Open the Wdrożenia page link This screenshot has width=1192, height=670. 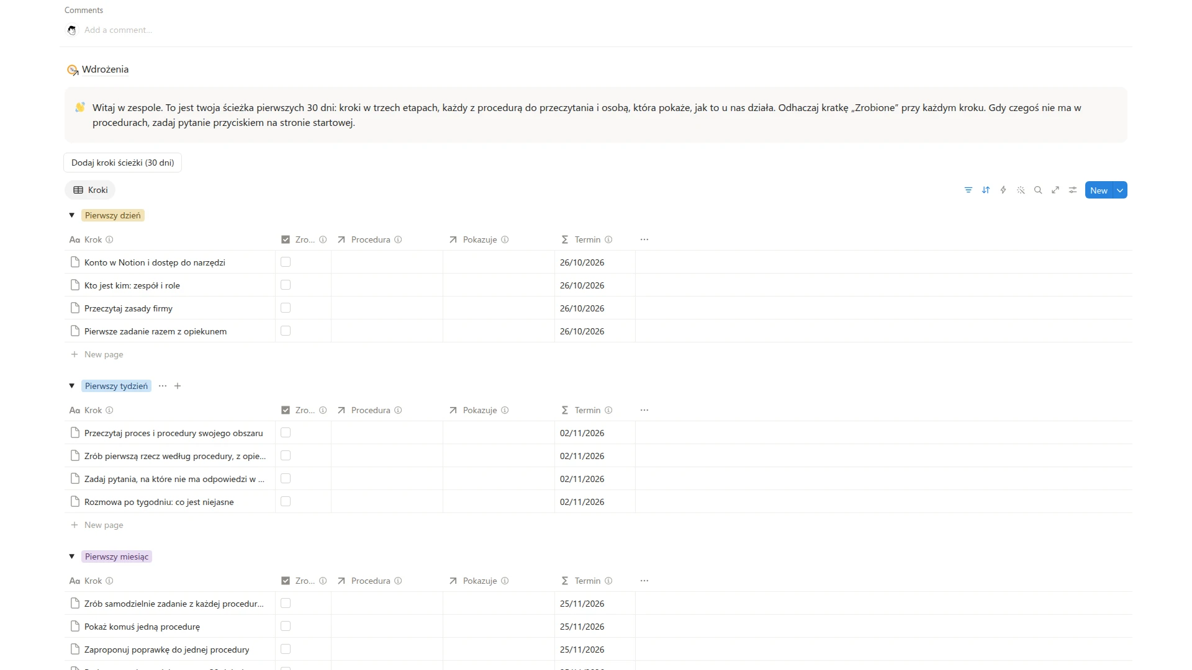(105, 69)
